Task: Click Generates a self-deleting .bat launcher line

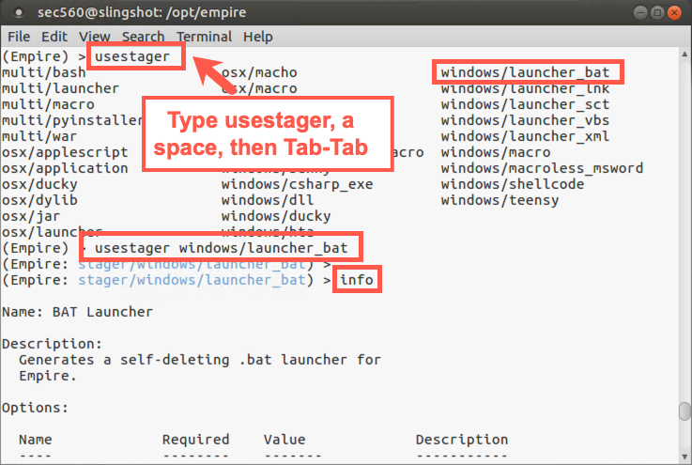Action: (199, 360)
